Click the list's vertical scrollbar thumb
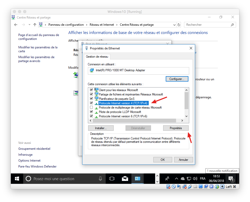The width and height of the screenshot is (250, 202). coord(186,101)
